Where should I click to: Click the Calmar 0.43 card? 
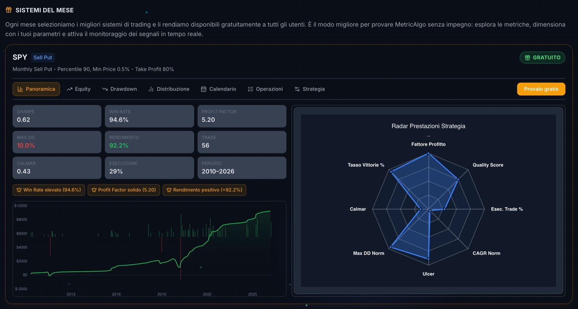(57, 168)
